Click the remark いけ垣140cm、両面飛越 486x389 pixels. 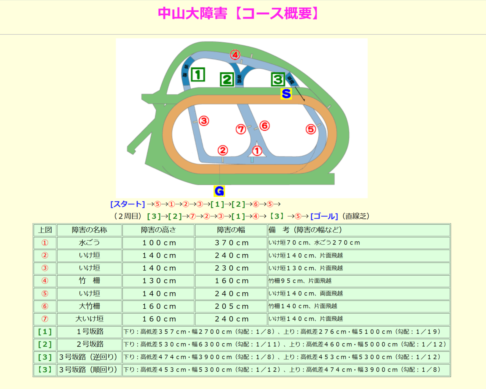pos(306,293)
